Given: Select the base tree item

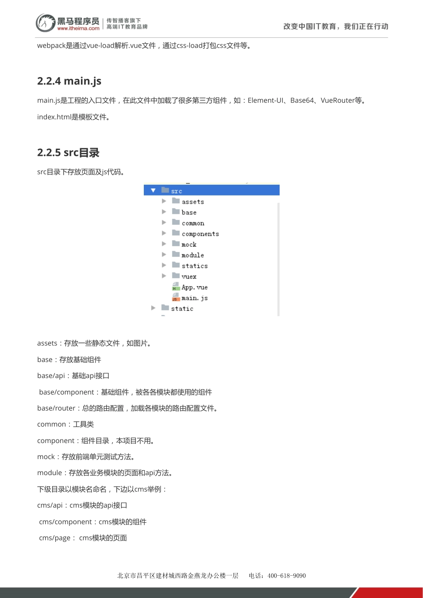Looking at the screenshot, I should (x=188, y=212).
